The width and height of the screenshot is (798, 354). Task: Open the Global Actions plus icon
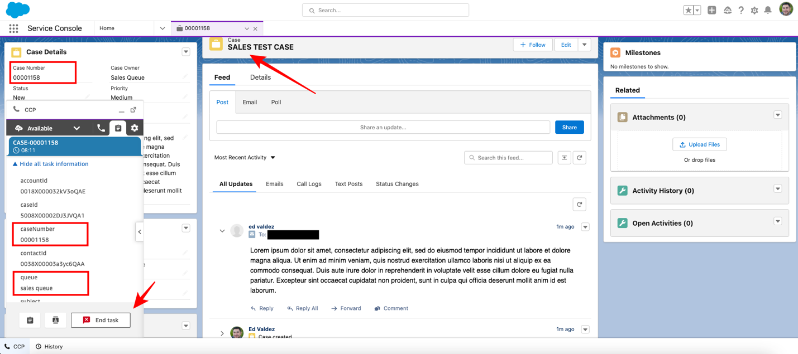(712, 10)
